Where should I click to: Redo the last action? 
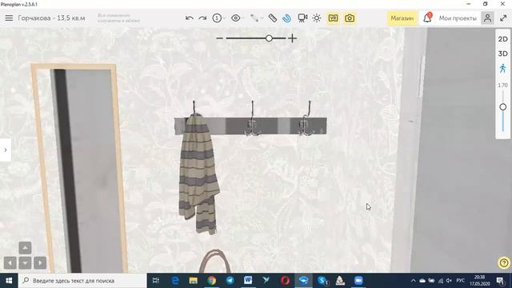[x=202, y=18]
